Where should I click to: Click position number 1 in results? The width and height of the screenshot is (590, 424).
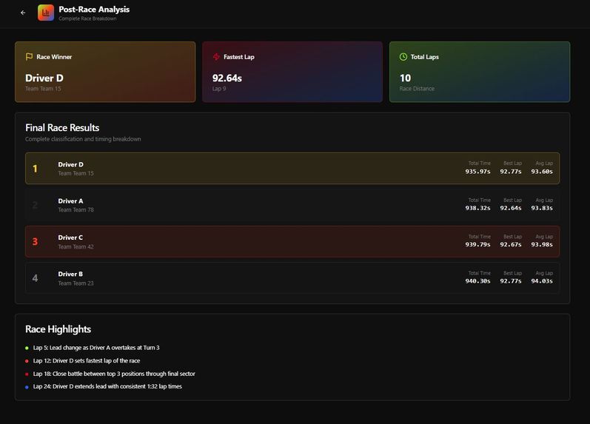click(35, 169)
